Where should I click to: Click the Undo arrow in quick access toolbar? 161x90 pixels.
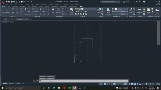tap(24, 2)
